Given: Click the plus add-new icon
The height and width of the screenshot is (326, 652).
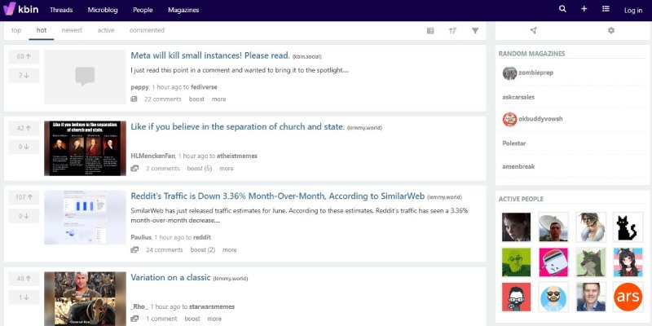Looking at the screenshot, I should pyautogui.click(x=584, y=9).
